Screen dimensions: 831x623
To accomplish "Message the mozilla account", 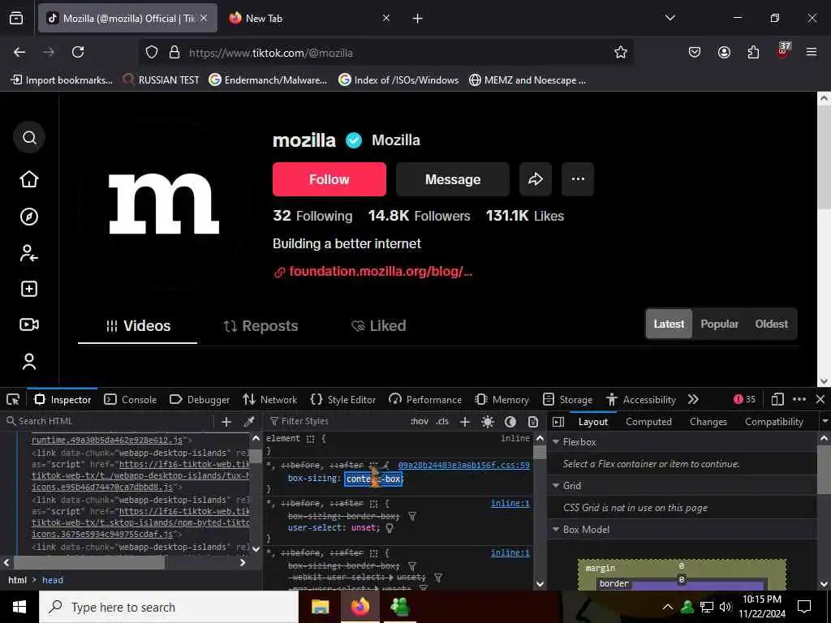I will 453,179.
